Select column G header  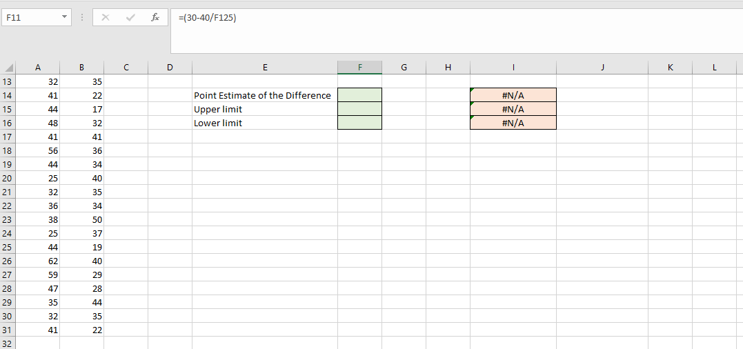pos(404,68)
